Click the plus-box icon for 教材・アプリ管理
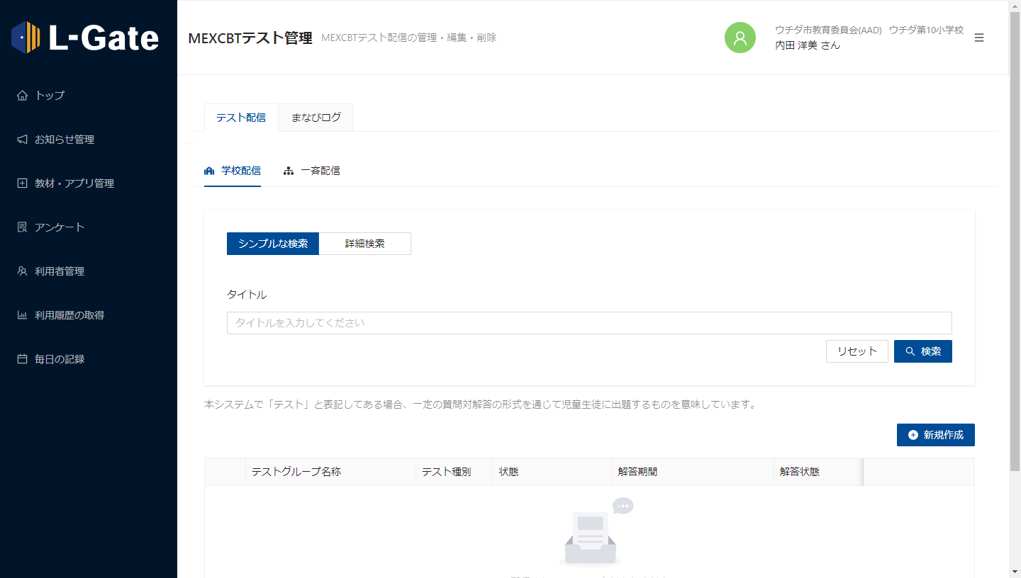This screenshot has height=578, width=1021. pos(22,183)
